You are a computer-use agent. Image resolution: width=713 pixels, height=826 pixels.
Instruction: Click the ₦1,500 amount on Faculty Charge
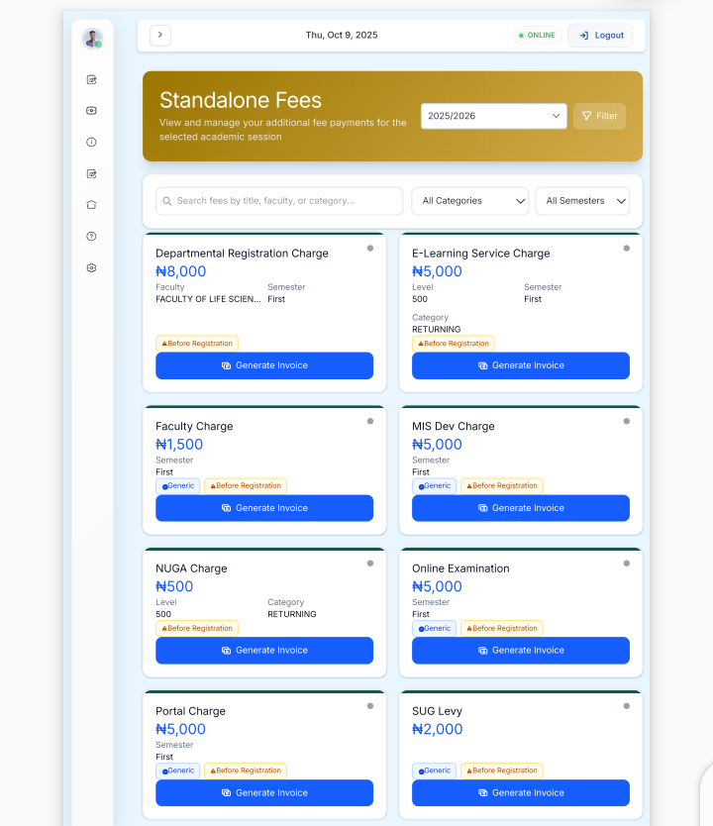[x=179, y=444]
